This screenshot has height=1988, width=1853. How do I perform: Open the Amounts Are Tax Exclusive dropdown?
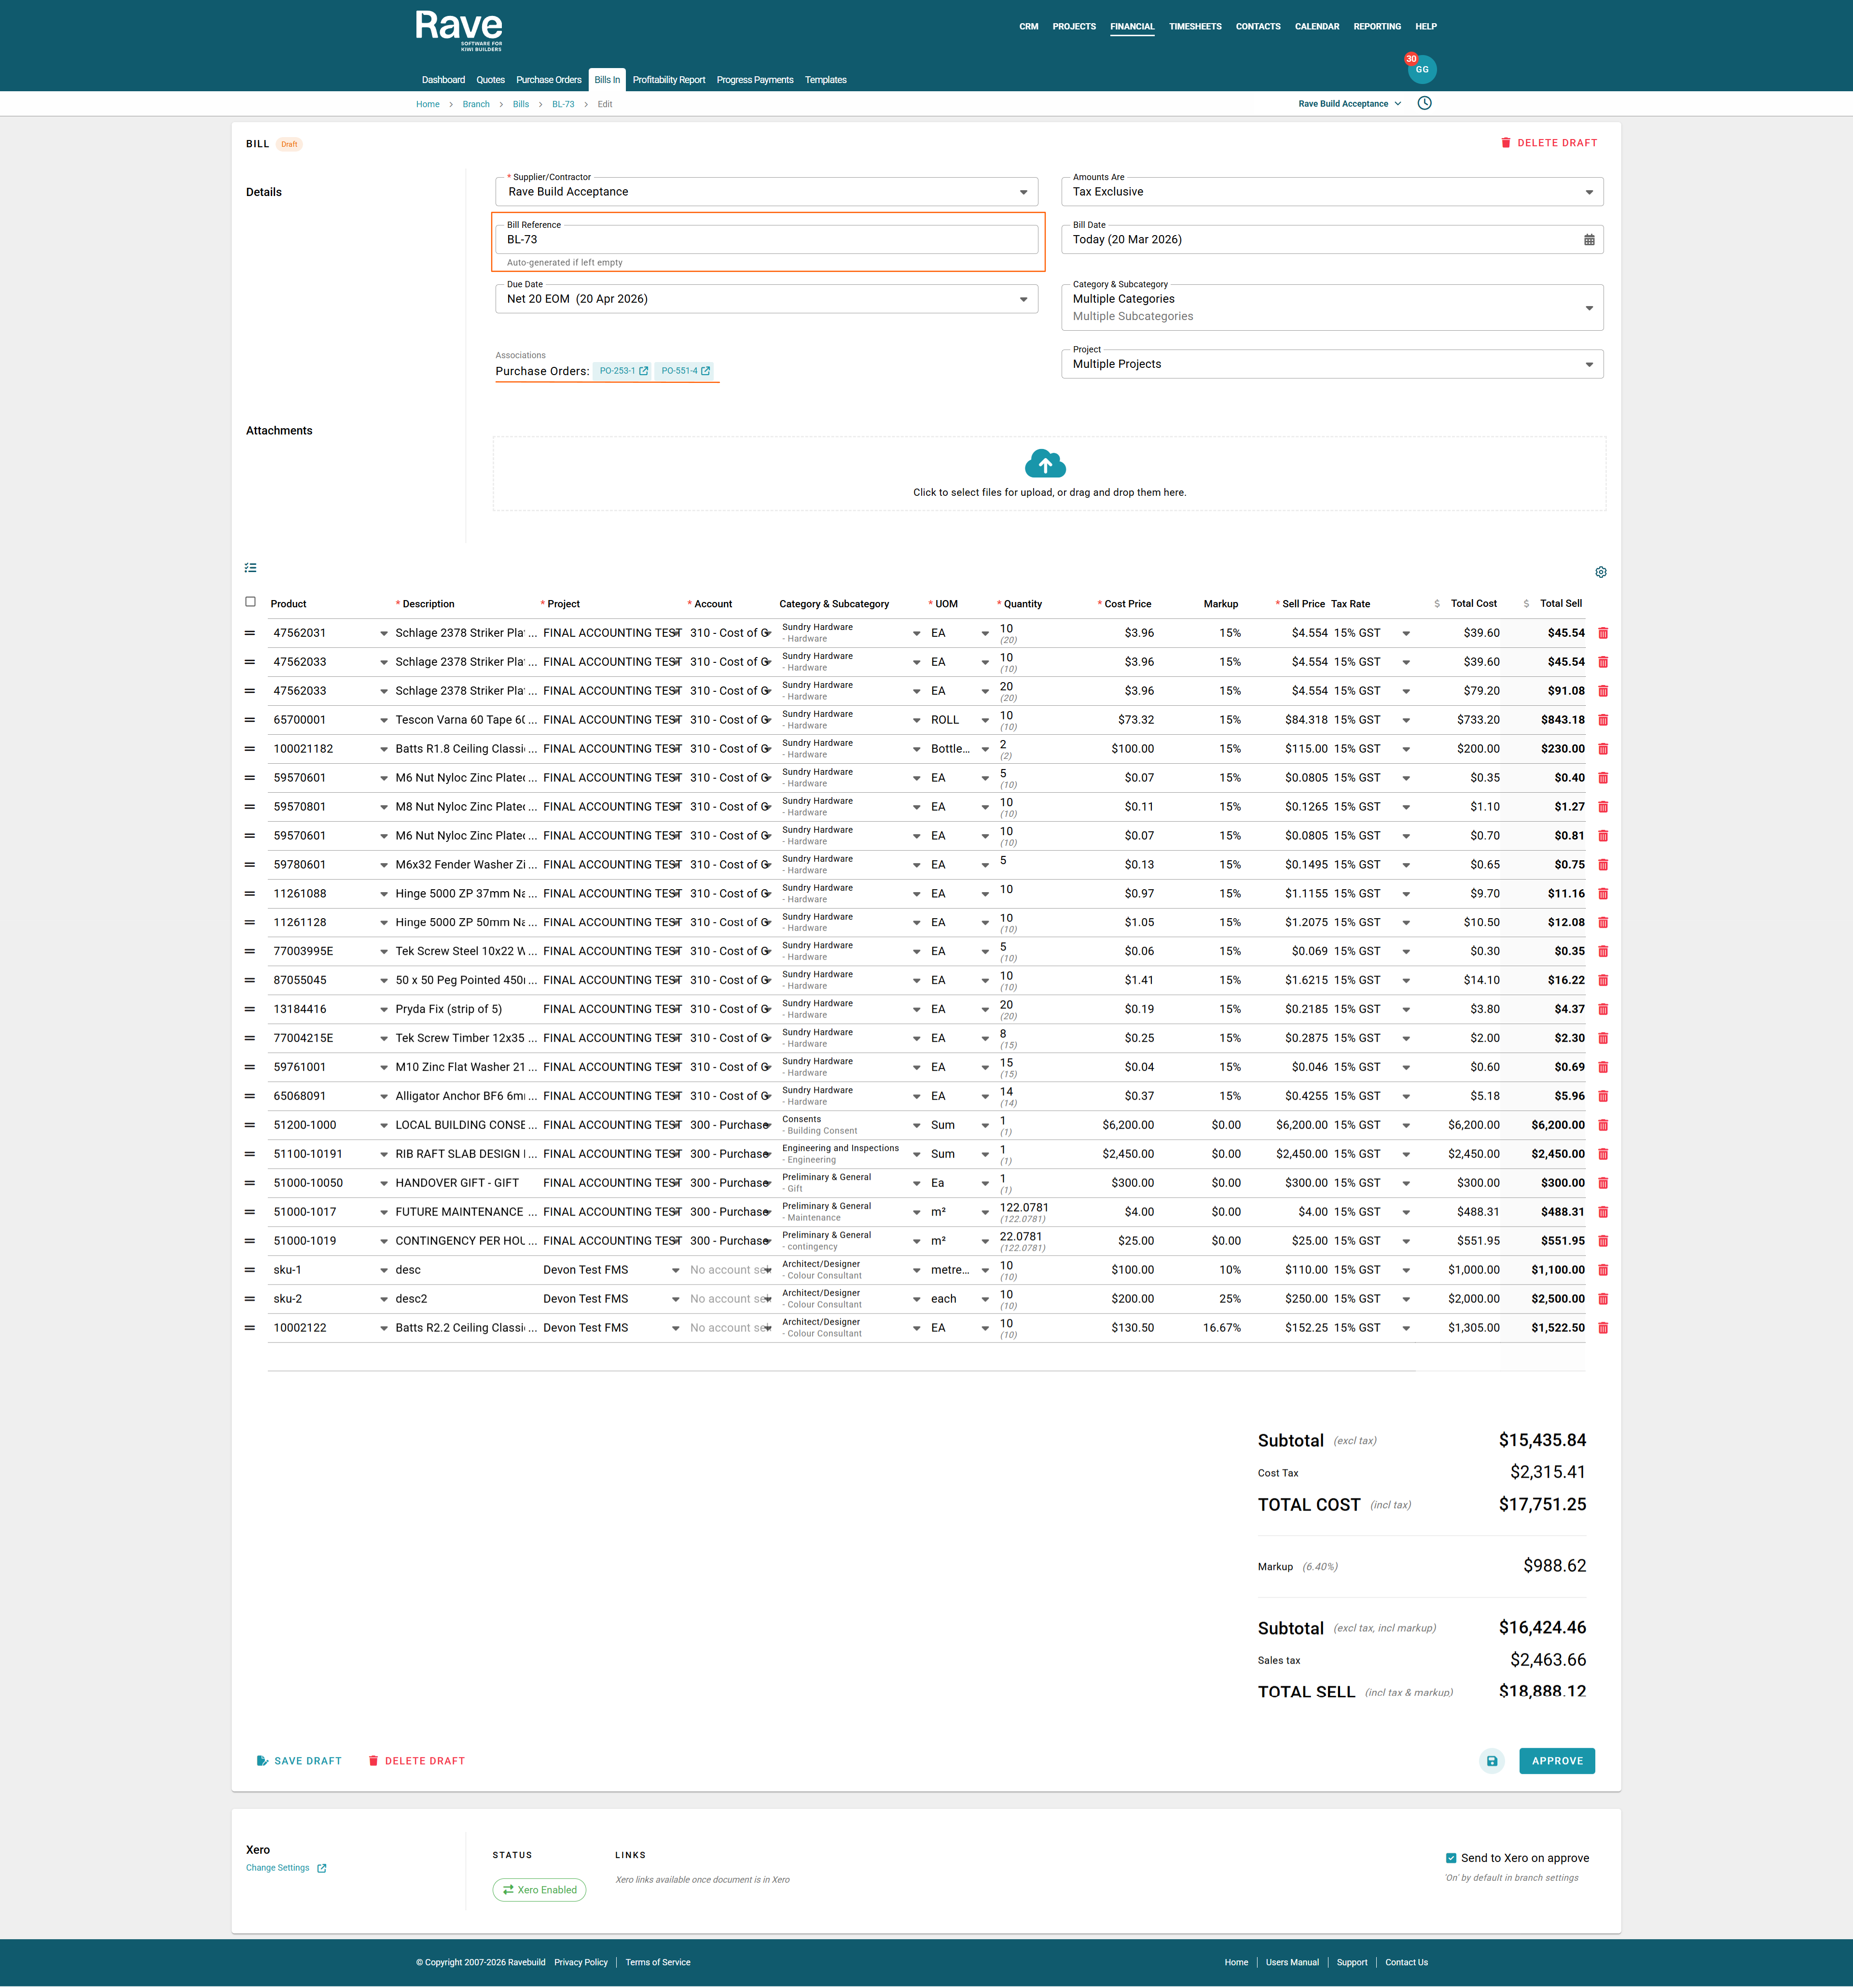point(1588,192)
